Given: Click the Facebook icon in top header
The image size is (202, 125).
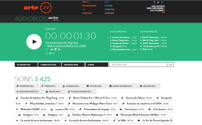Looking at the screenshot, I should click(x=154, y=2).
